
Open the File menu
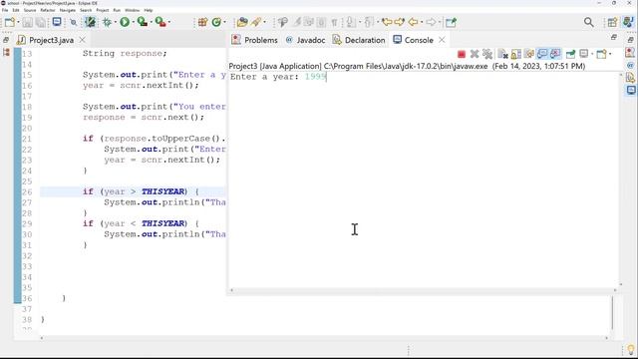point(5,10)
